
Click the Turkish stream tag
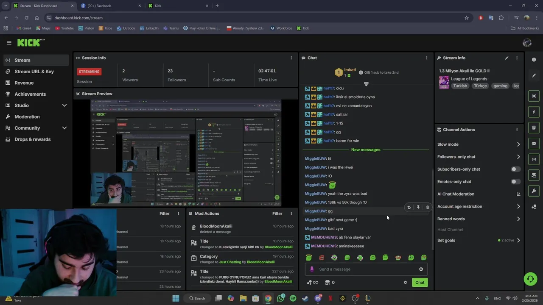point(460,86)
